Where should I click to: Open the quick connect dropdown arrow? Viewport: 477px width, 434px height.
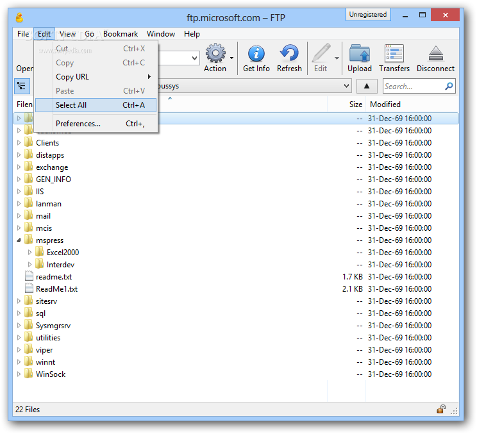(x=194, y=58)
